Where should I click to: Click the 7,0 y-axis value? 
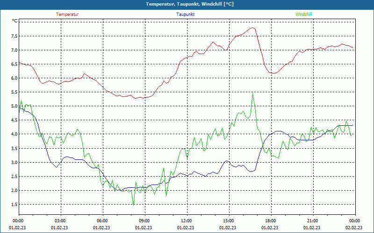[x=14, y=50]
